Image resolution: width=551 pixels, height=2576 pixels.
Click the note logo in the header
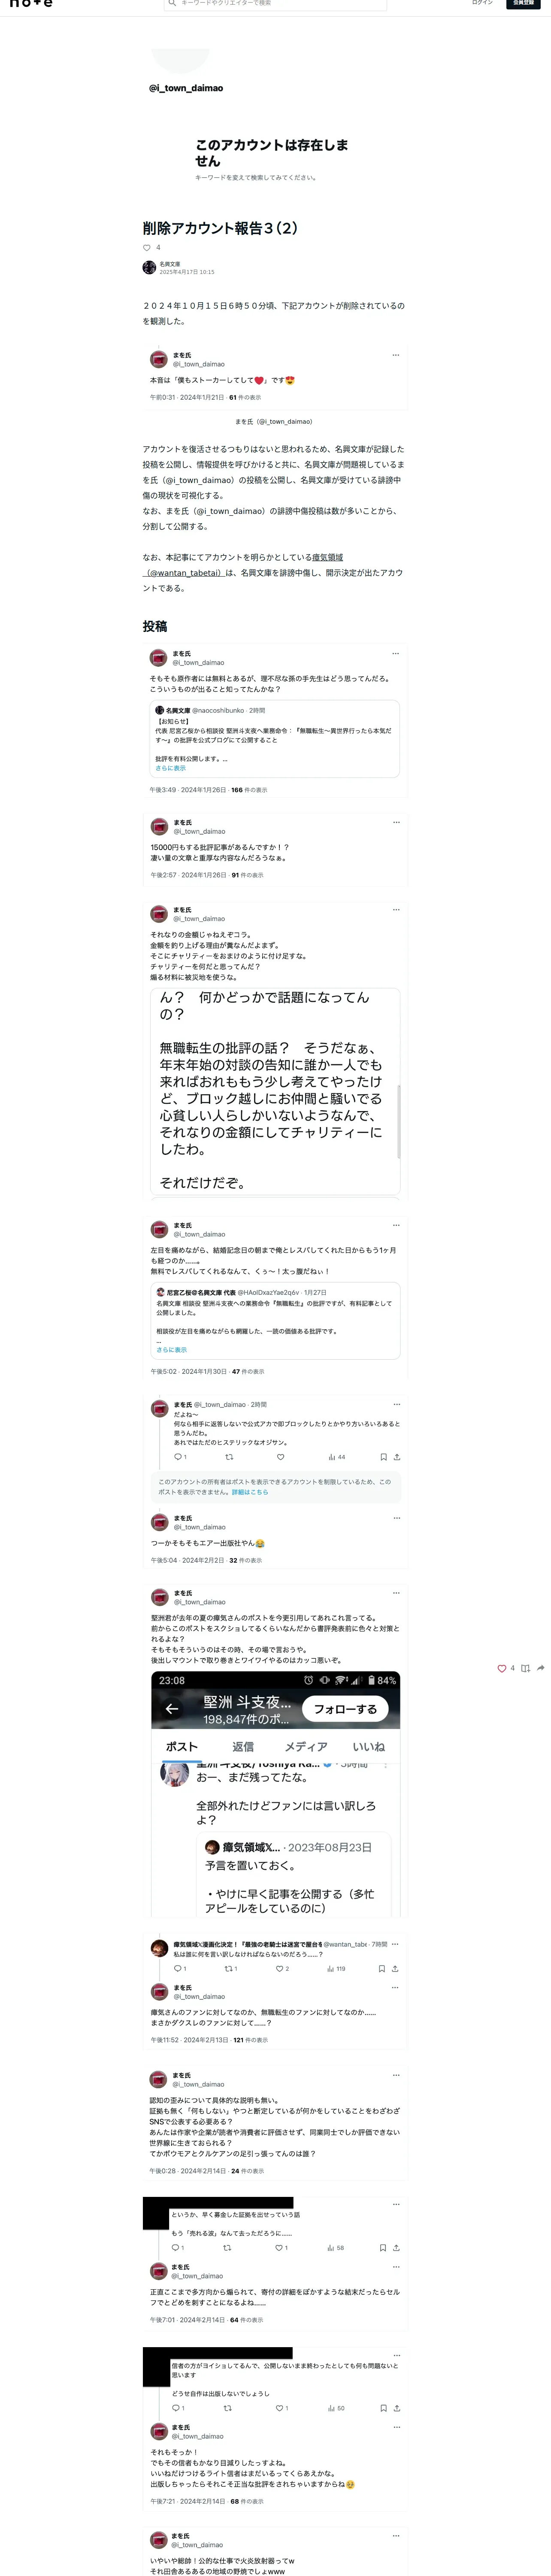pyautogui.click(x=31, y=3)
